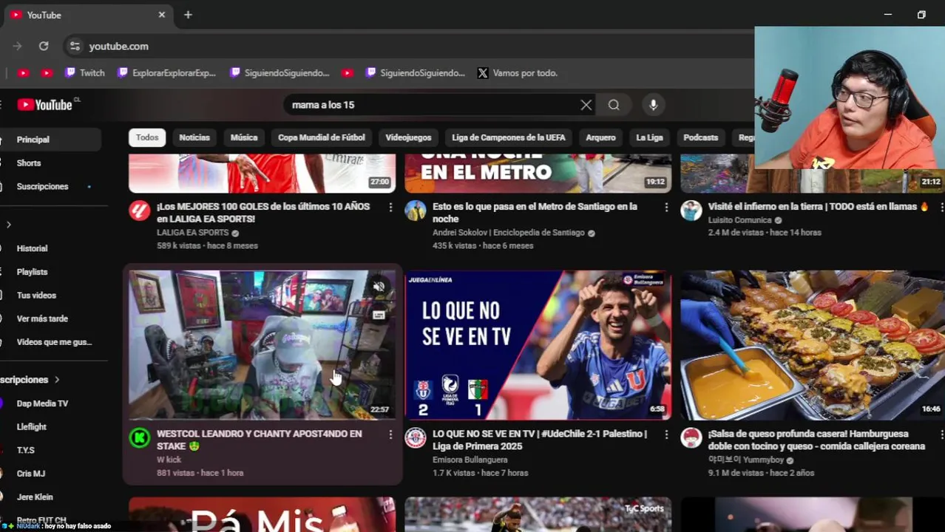Select the Arquero filter chip
This screenshot has height=532, width=945.
[x=600, y=137]
